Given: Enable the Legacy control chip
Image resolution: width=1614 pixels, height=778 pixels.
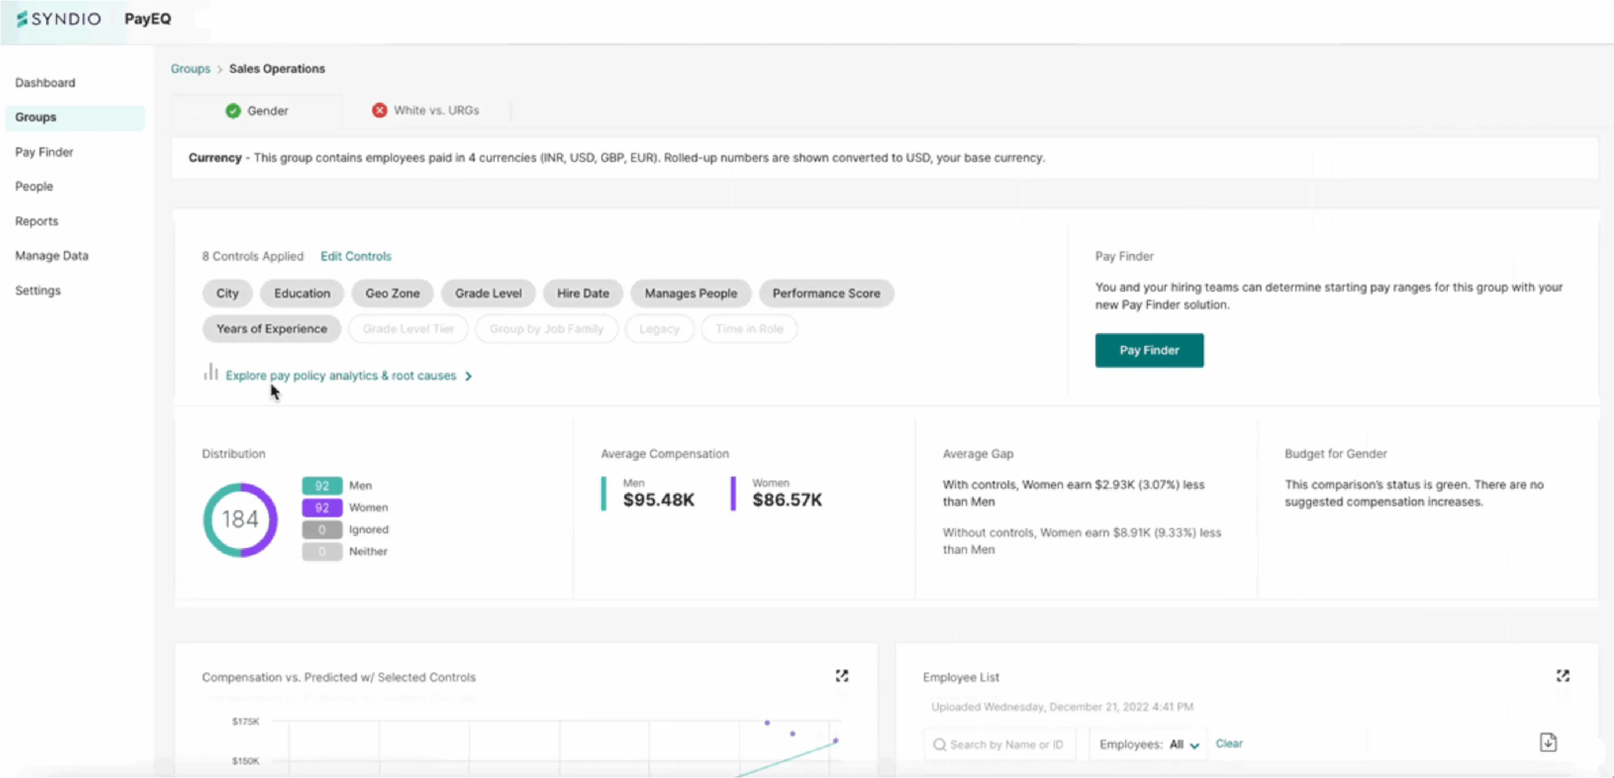Looking at the screenshot, I should coord(659,329).
